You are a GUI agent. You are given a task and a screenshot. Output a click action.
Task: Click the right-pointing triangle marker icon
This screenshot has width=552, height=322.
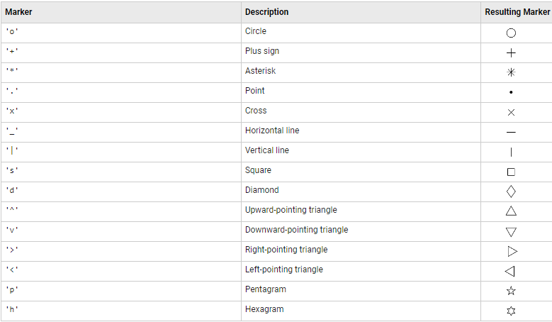(512, 251)
